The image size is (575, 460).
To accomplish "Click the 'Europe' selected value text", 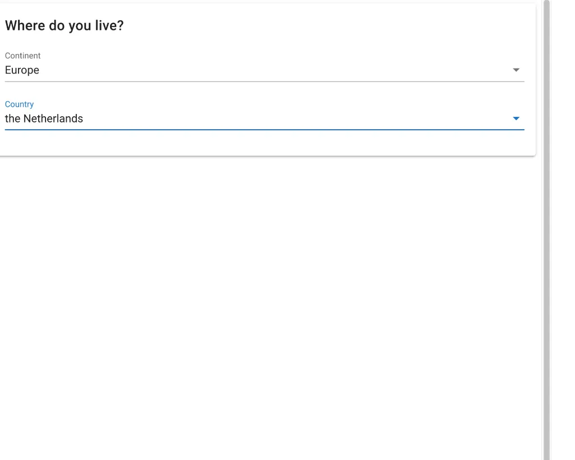I will pyautogui.click(x=22, y=70).
